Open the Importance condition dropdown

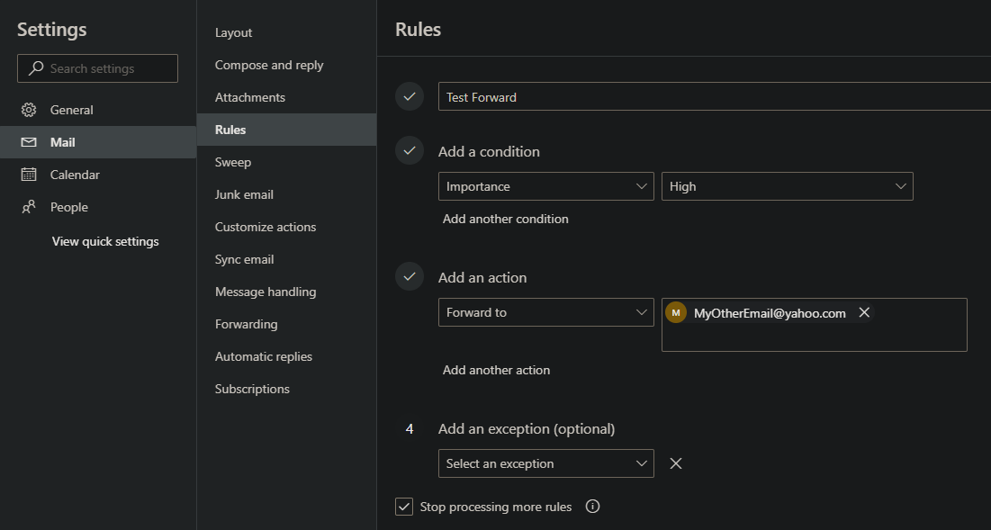tap(545, 186)
